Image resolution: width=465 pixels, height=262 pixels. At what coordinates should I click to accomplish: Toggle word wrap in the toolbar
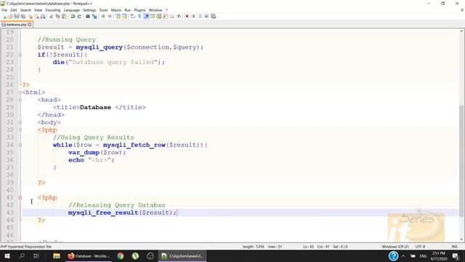(133, 16)
